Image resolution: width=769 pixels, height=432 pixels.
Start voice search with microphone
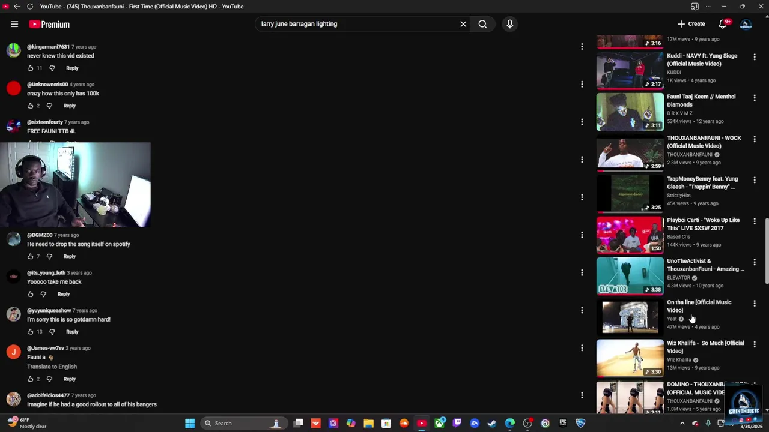pos(509,24)
